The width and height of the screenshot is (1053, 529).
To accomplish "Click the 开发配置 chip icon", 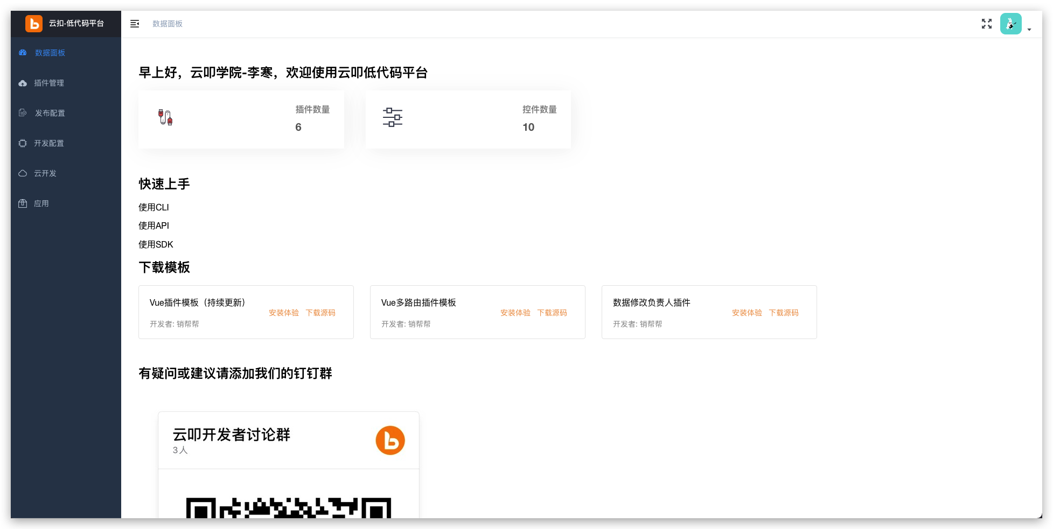I will pyautogui.click(x=23, y=143).
